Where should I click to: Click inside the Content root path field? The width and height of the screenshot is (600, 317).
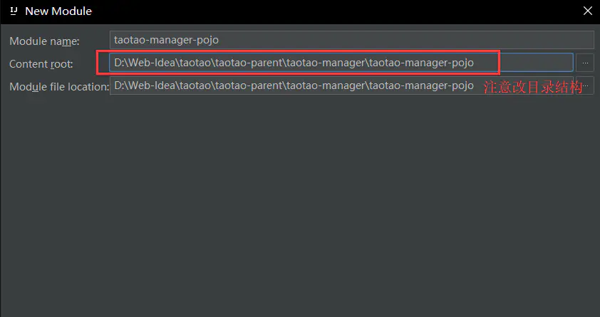tap(342, 63)
